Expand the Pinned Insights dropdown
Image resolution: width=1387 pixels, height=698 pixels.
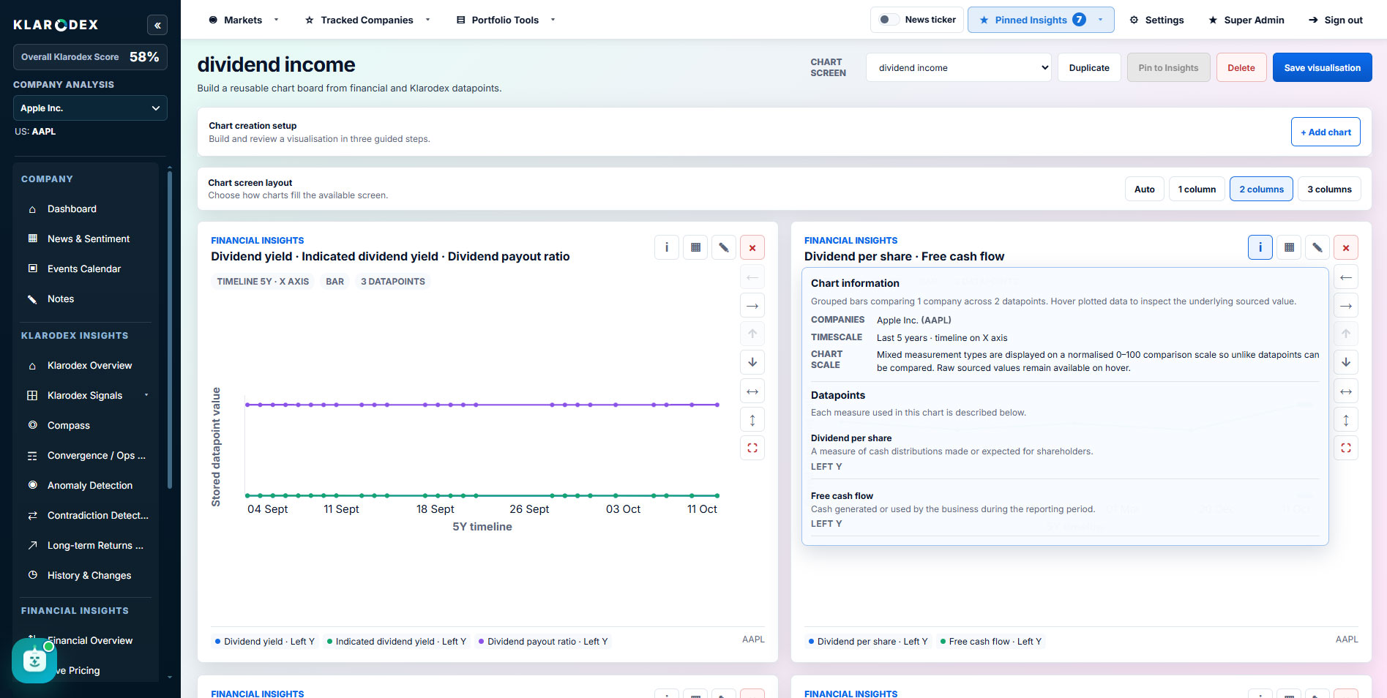1040,20
